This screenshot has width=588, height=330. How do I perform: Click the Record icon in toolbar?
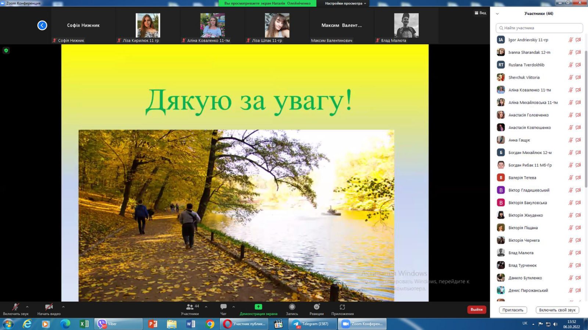(x=292, y=307)
